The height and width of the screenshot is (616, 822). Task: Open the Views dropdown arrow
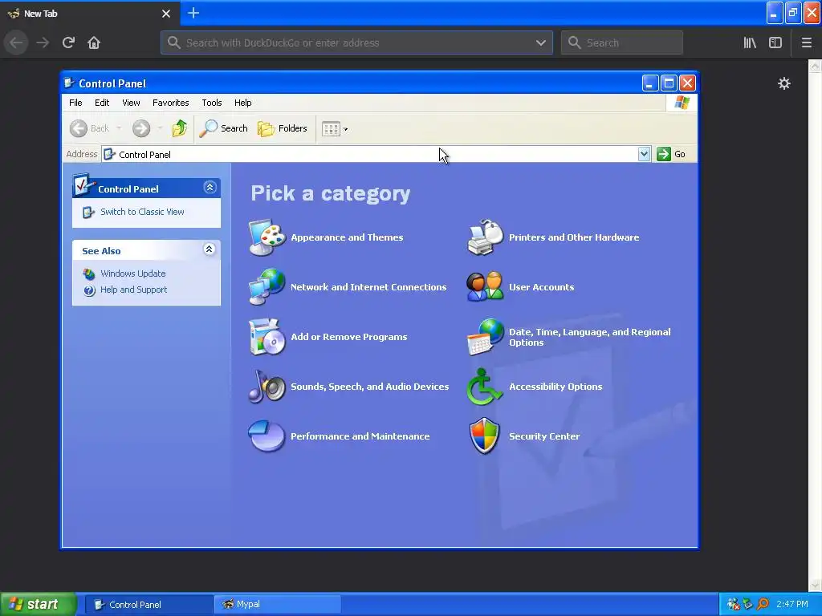click(345, 129)
